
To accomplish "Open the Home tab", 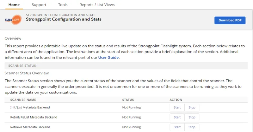I will pos(14,5).
